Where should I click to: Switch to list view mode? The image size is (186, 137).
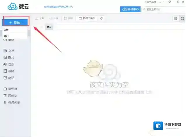176,18
